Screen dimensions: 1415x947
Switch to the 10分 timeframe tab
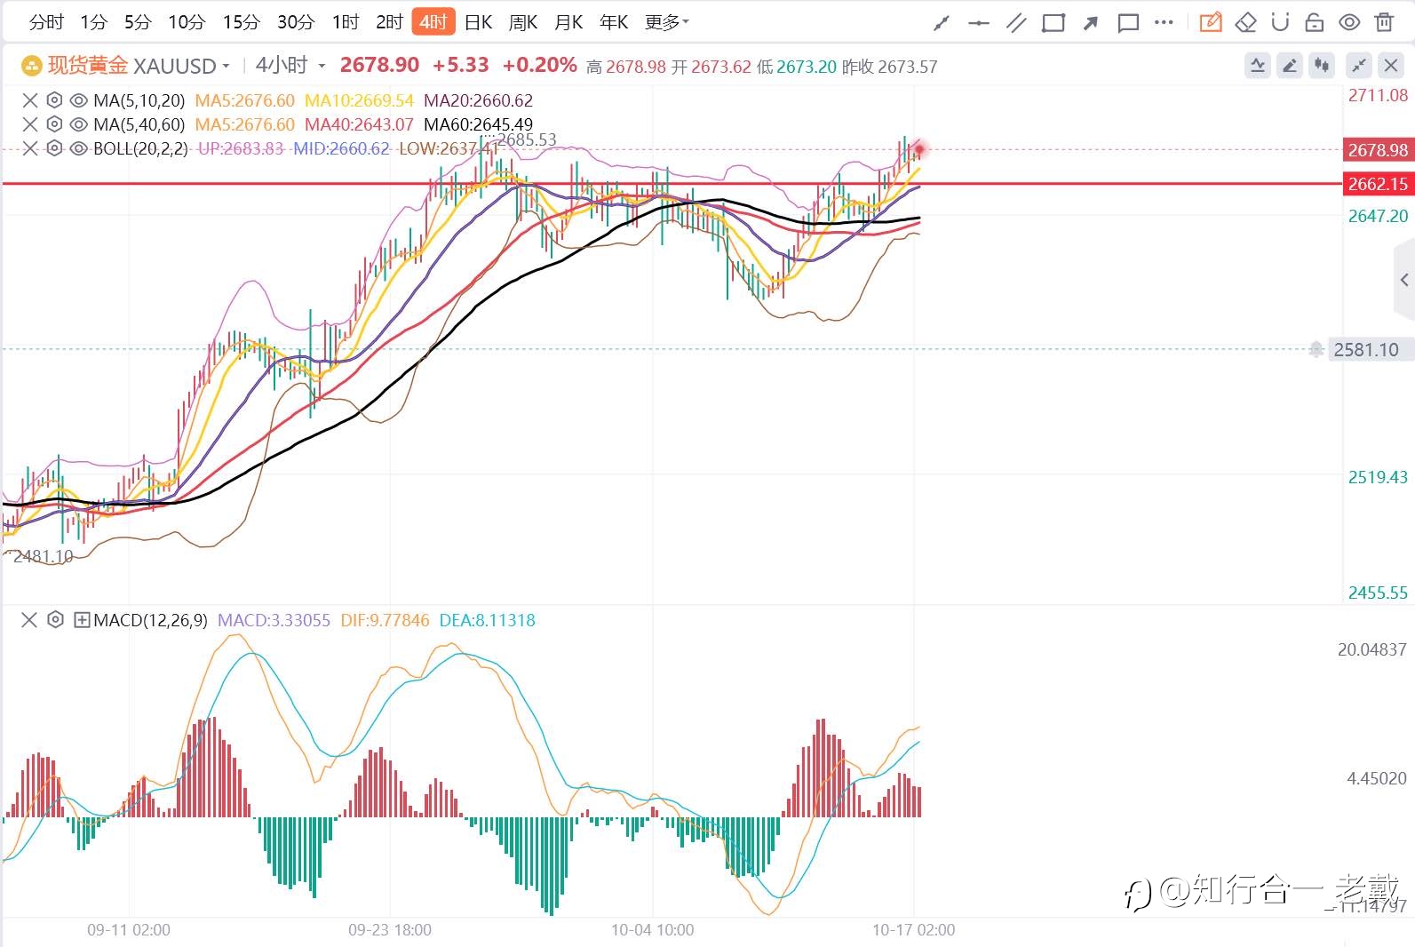point(187,22)
